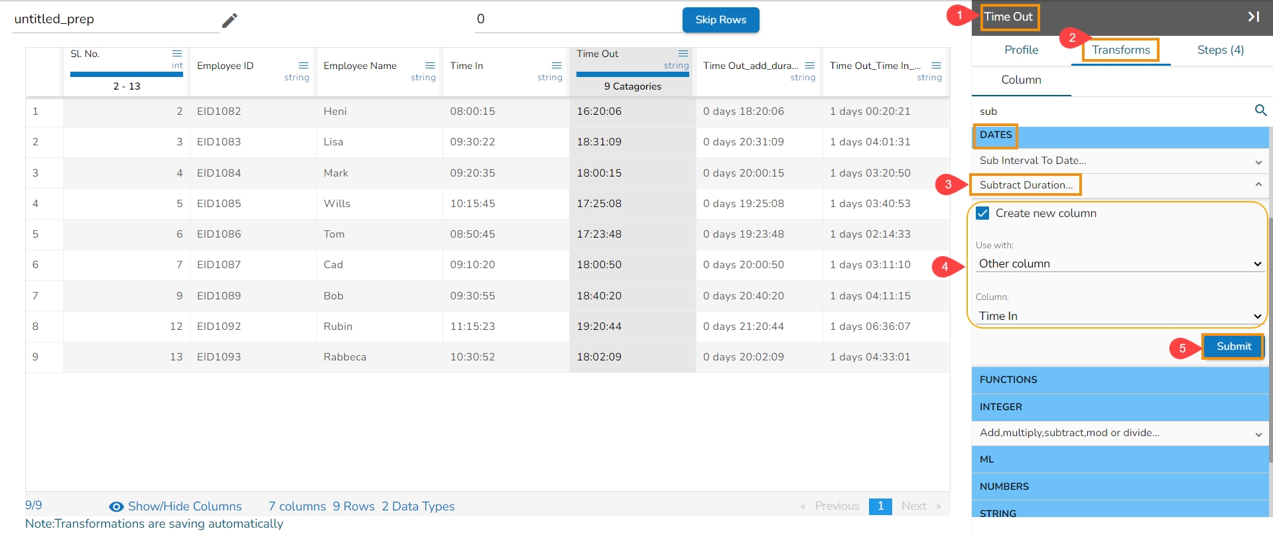
Task: Open the Use with Other column dropdown
Action: [x=1120, y=264]
